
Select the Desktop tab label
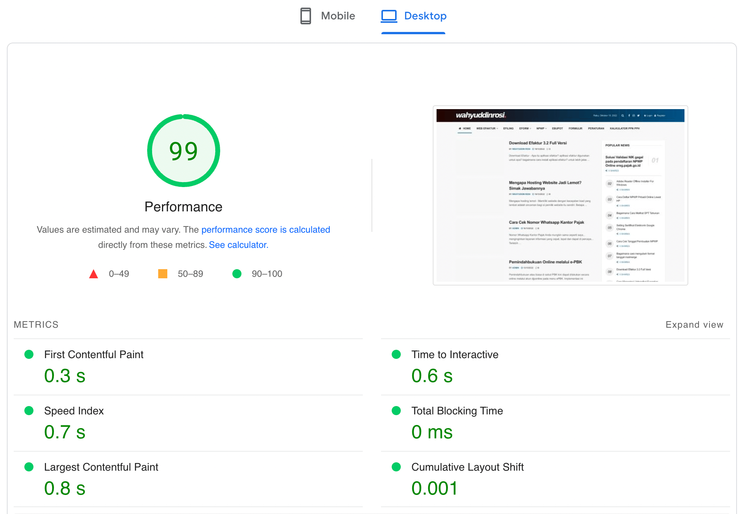(425, 16)
